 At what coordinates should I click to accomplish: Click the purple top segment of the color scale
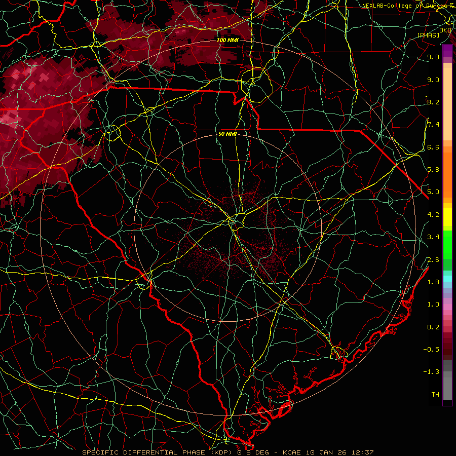(447, 51)
